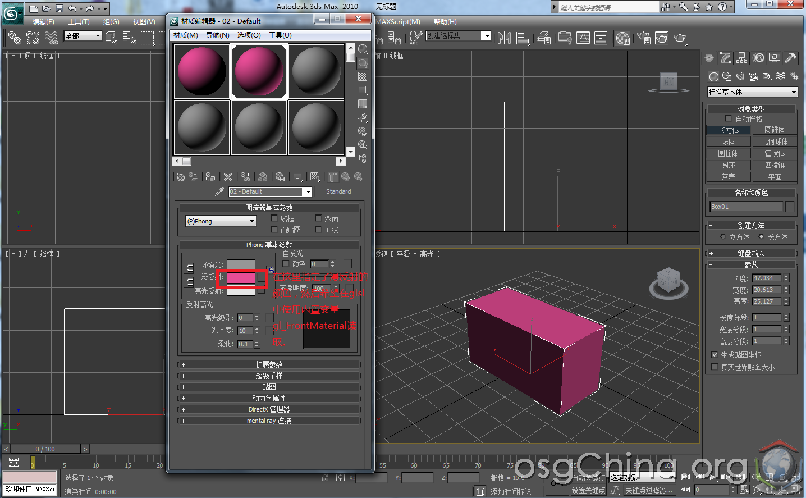Click the Render Production teapot icon
Viewport: 806px width, 498px height.
680,38
